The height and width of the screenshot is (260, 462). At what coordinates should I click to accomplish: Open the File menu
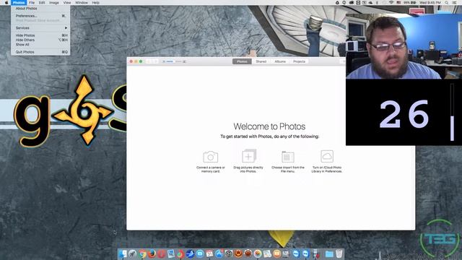click(x=32, y=3)
